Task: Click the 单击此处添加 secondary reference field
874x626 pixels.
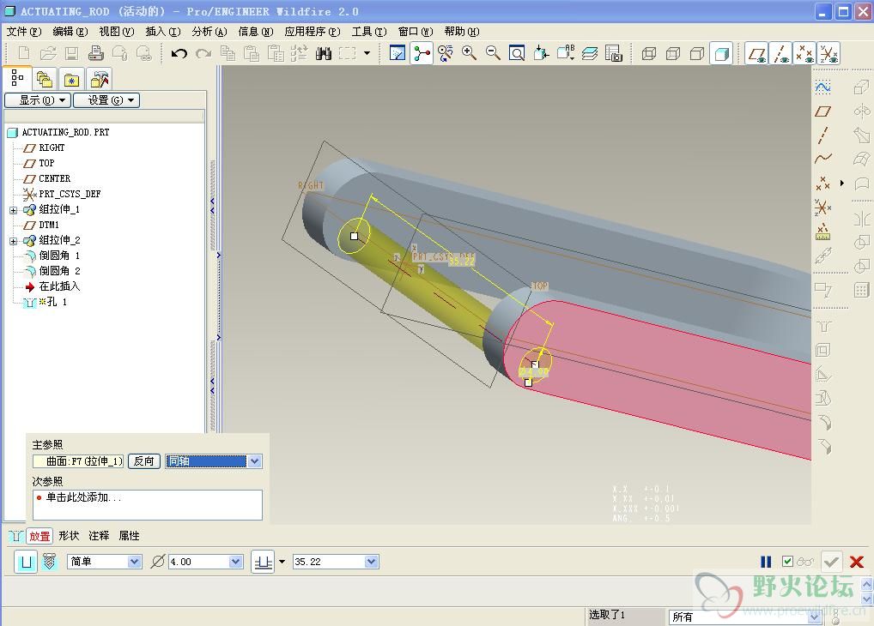Action: [147, 504]
